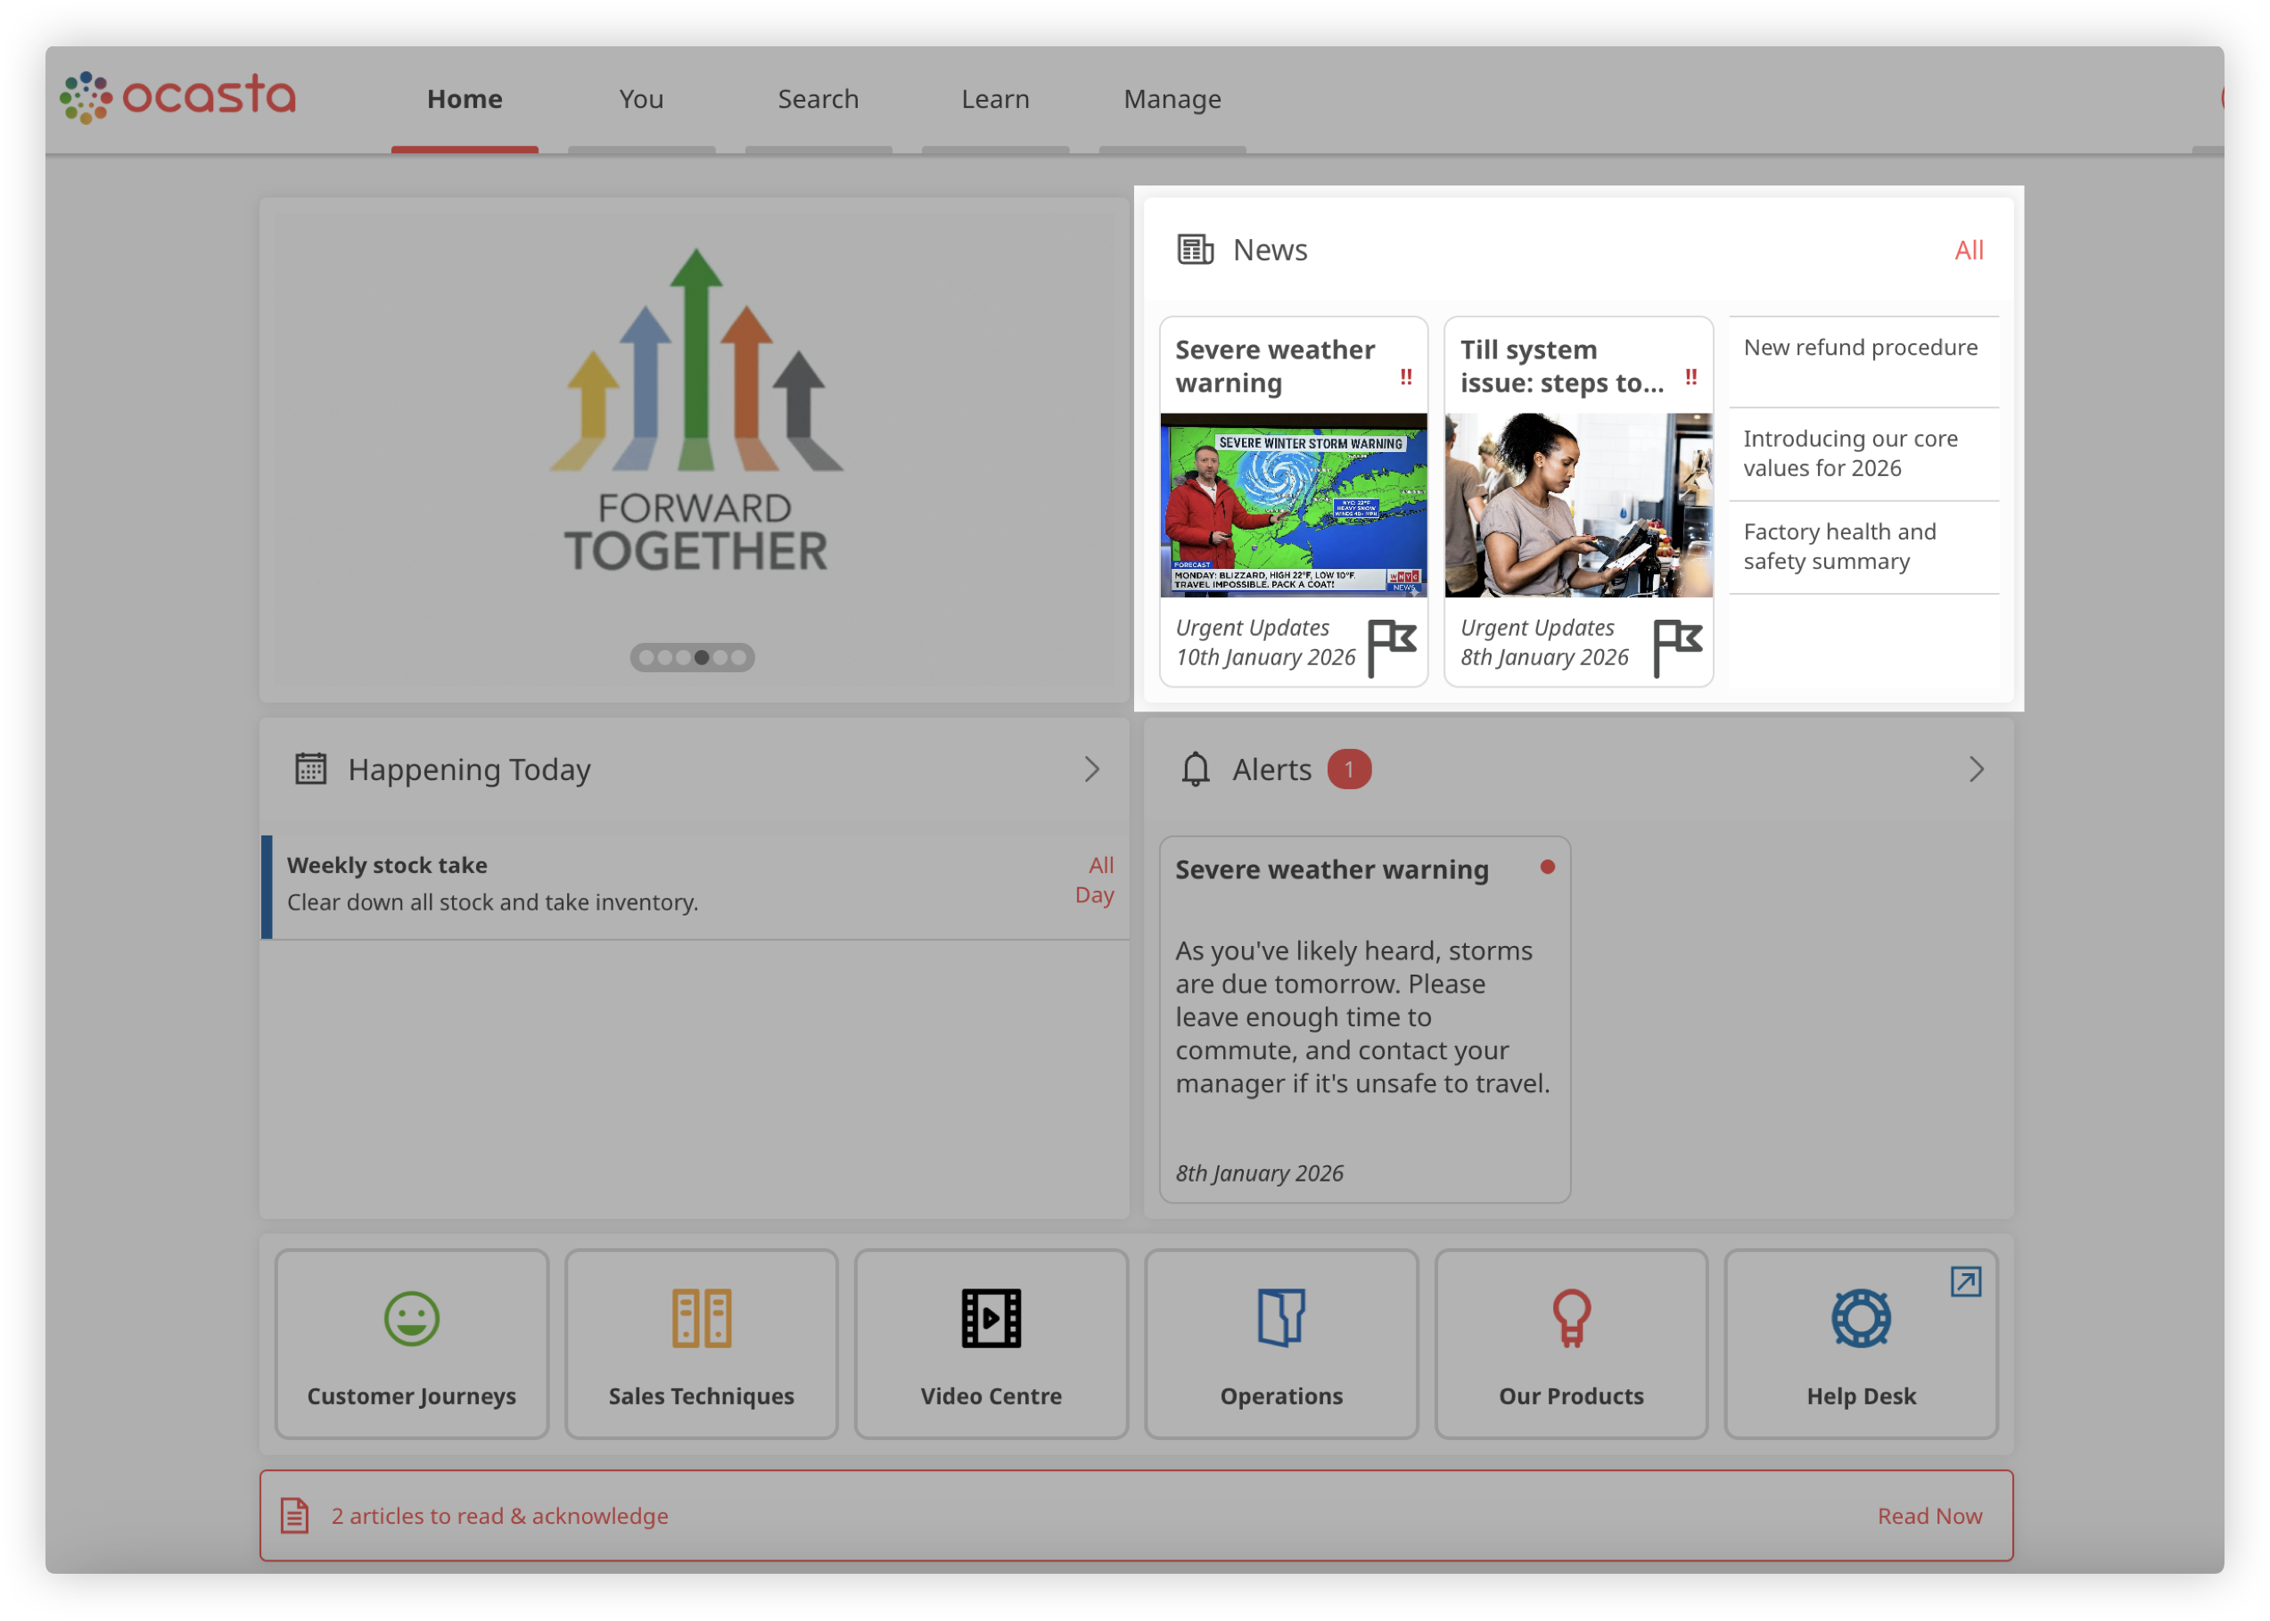The image size is (2270, 1621).
Task: Switch to the Learn tab
Action: 995,100
